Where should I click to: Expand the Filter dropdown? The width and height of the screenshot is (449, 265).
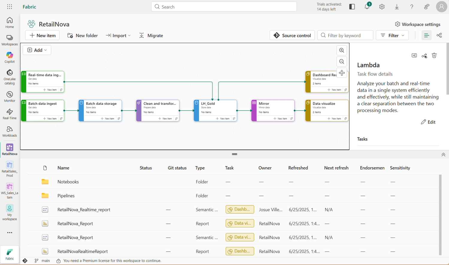click(x=392, y=35)
